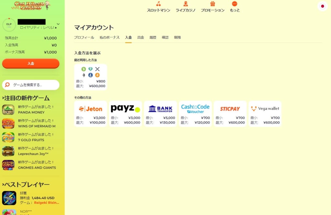Image resolution: width=331 pixels, height=215 pixels.
Task: Open the 'プロモーション' navigation label
Action: [213, 10]
